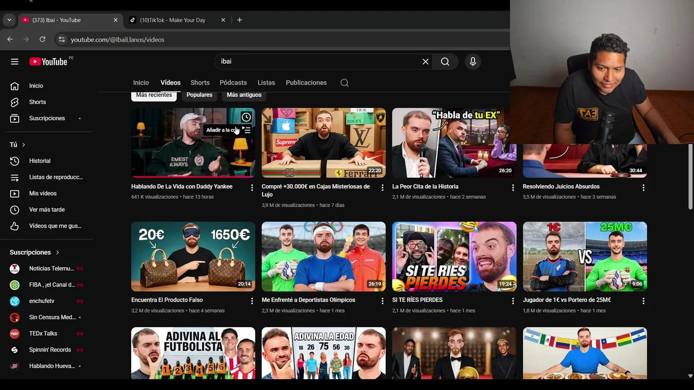Open FIBA channel subscription
The width and height of the screenshot is (694, 390).
(47, 285)
